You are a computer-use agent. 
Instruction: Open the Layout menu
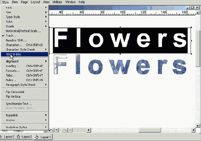[x=36, y=2]
